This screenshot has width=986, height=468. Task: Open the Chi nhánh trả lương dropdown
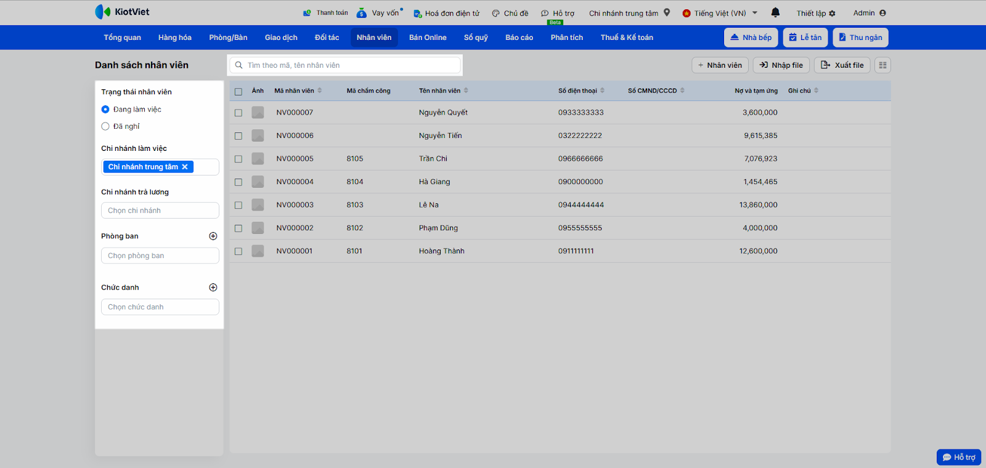click(x=160, y=211)
